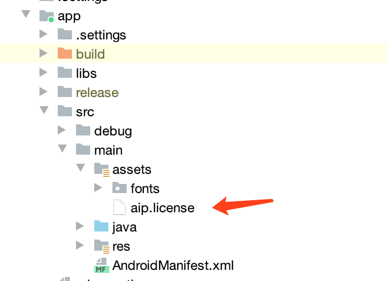Select the java folder name
Screen dimensions: 387x281
coord(124,227)
